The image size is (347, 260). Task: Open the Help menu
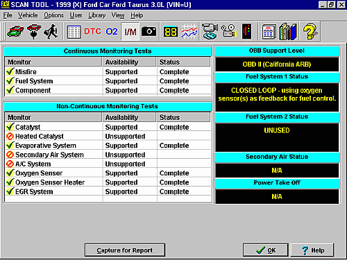[137, 15]
